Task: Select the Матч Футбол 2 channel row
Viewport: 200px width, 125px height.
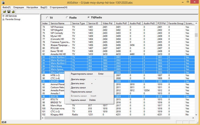Action: (118, 60)
